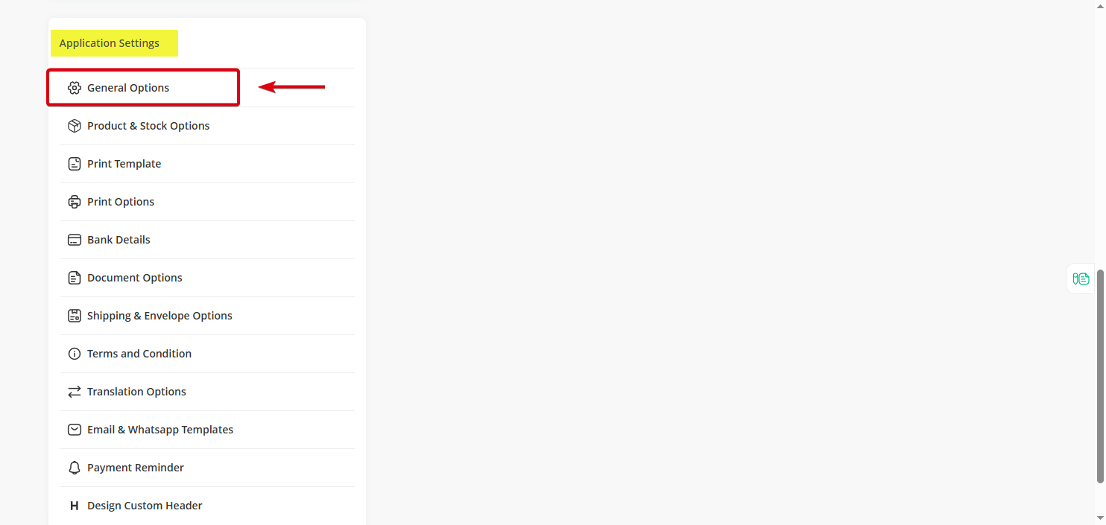This screenshot has width=1106, height=525.
Task: Open the green floating widget on right edge
Action: point(1081,279)
